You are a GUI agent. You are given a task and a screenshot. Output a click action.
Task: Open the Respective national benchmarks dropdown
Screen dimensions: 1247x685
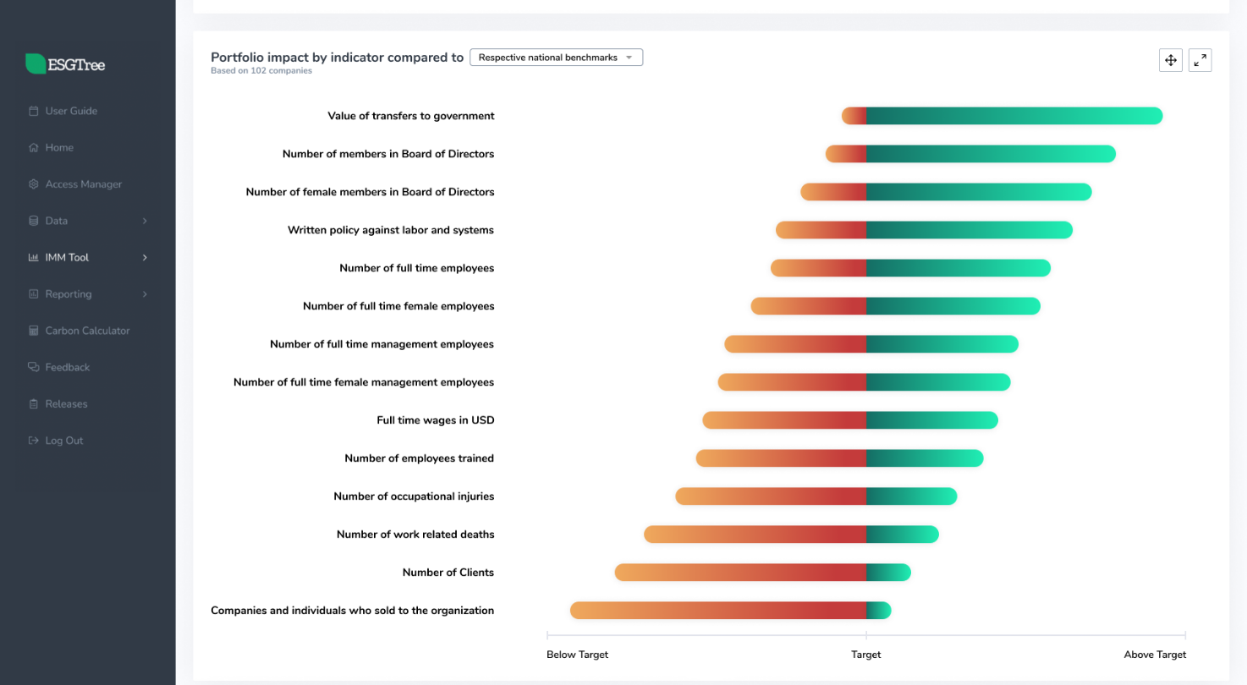coord(556,58)
